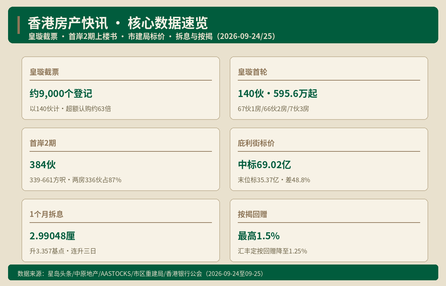This screenshot has height=286, width=446.
Task: Select the card heading 1个月拆息
Action: 46,214
